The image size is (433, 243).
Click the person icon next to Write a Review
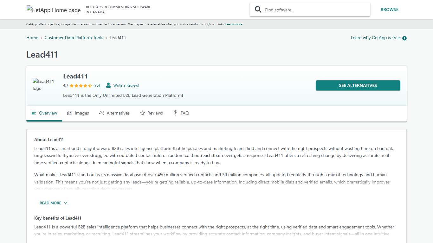click(x=108, y=85)
